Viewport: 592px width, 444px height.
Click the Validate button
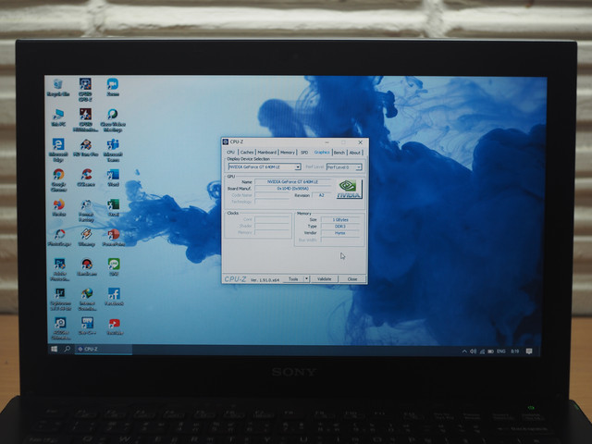pos(324,279)
